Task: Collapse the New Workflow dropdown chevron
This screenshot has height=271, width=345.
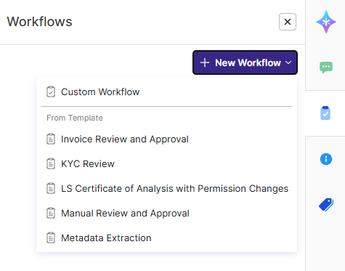Action: tap(288, 62)
